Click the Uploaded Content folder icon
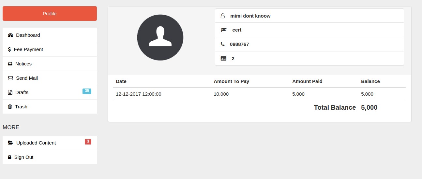This screenshot has width=422, height=179. [11, 143]
